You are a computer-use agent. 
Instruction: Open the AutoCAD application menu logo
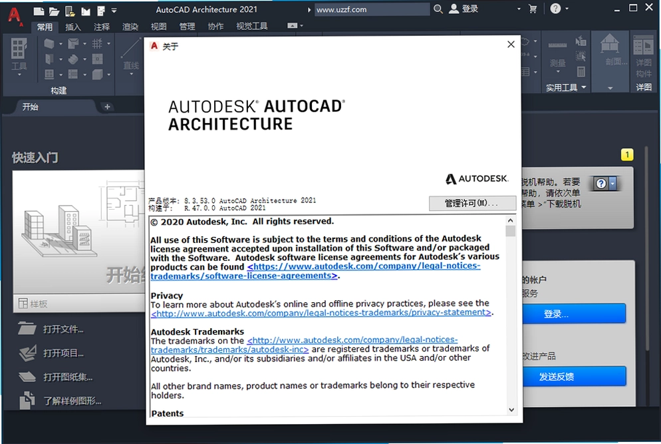(x=15, y=16)
